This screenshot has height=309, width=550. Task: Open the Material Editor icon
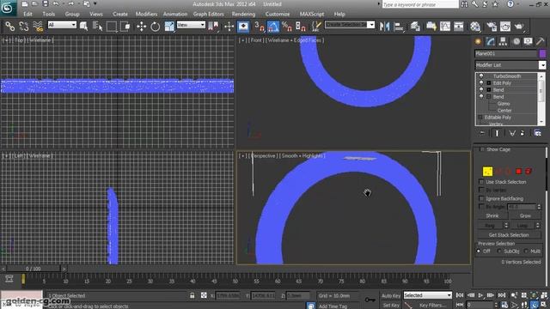pos(475,27)
